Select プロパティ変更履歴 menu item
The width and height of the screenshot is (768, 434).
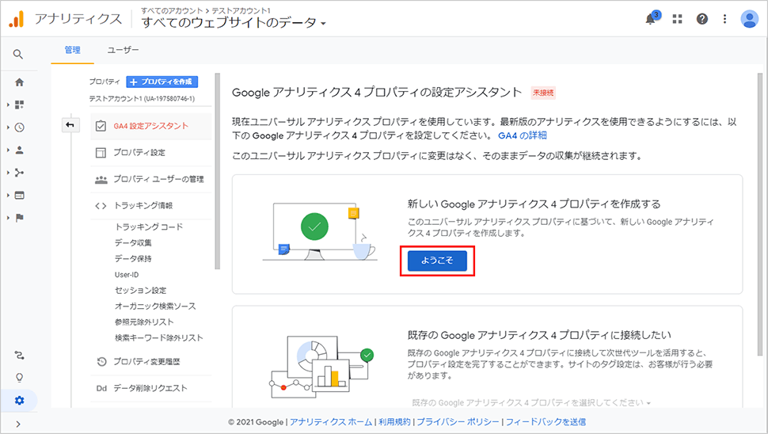(x=151, y=361)
